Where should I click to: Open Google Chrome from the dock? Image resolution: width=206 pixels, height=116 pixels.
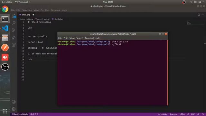point(5,9)
